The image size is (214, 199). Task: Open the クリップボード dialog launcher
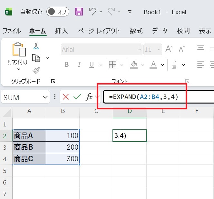(53, 81)
